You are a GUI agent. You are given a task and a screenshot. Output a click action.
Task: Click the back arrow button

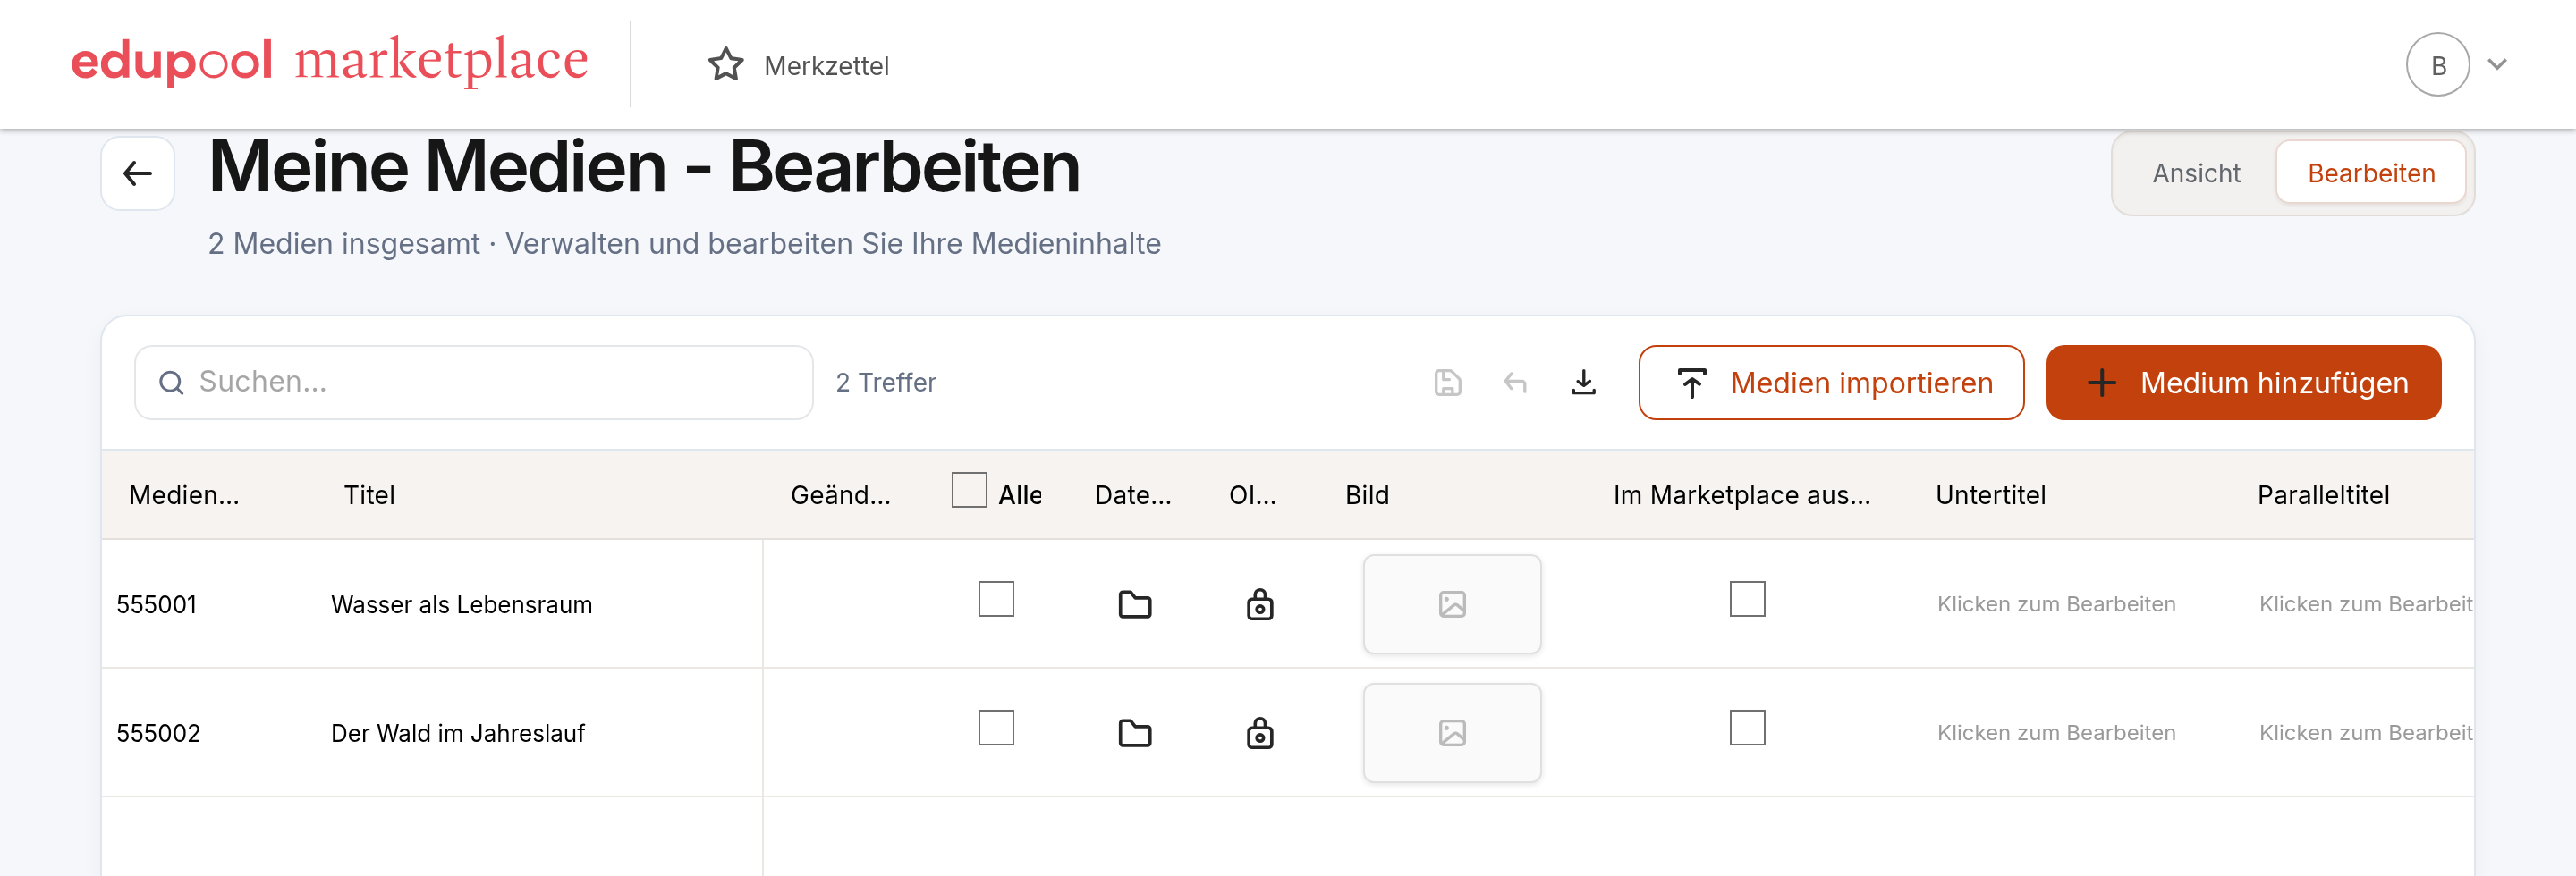point(138,173)
